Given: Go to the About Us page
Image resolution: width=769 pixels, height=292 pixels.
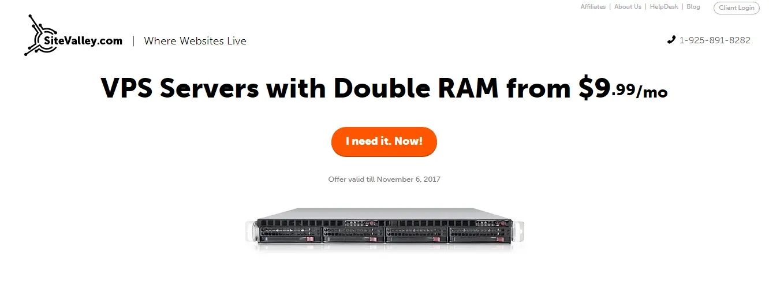Looking at the screenshot, I should (628, 7).
